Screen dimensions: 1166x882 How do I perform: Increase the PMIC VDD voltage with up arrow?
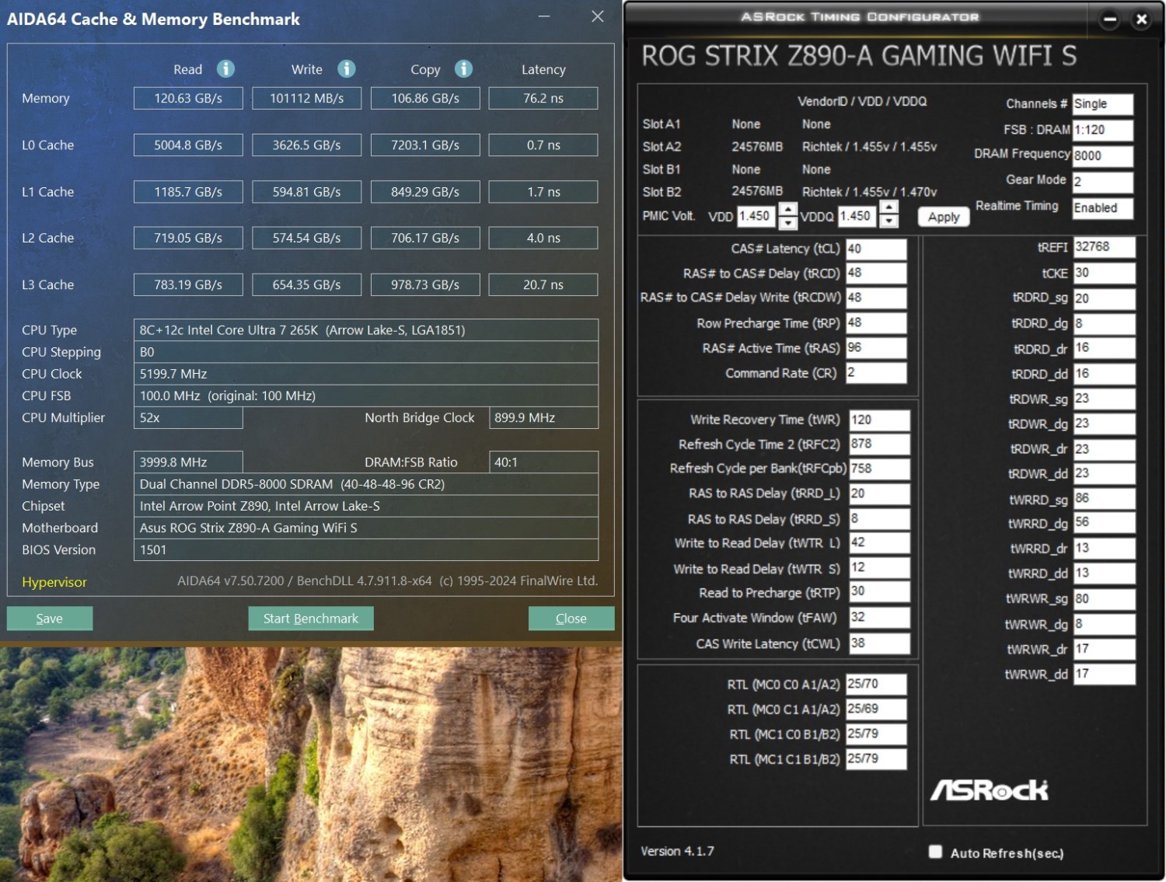[x=788, y=209]
